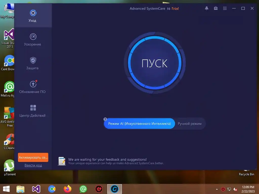Launch Visual Studio from the taskbar
The image size is (259, 194).
pos(36,189)
